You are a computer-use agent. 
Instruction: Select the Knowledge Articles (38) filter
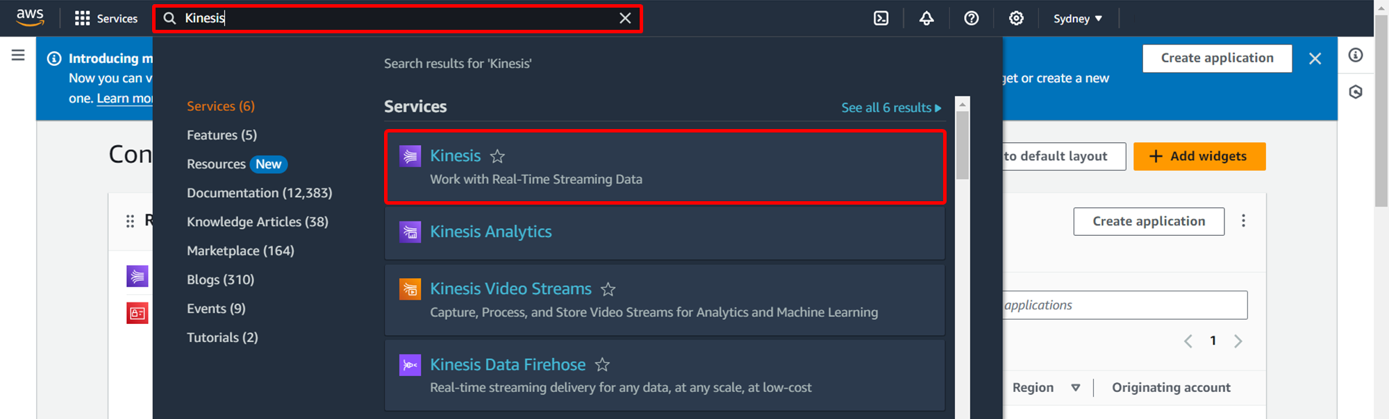click(258, 222)
